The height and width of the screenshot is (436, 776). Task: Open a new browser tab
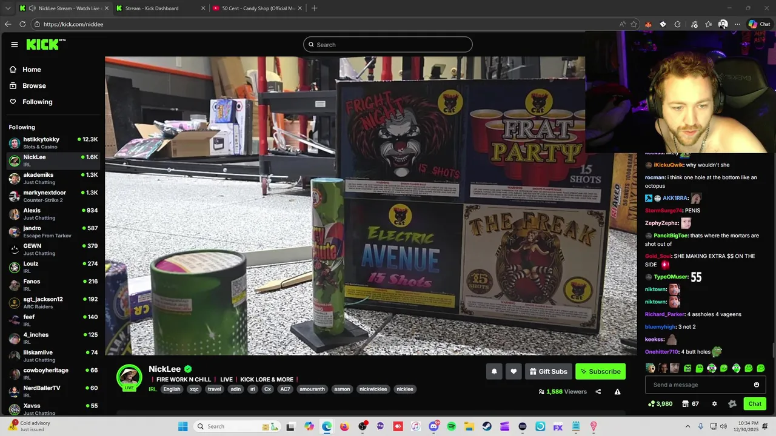click(x=314, y=8)
